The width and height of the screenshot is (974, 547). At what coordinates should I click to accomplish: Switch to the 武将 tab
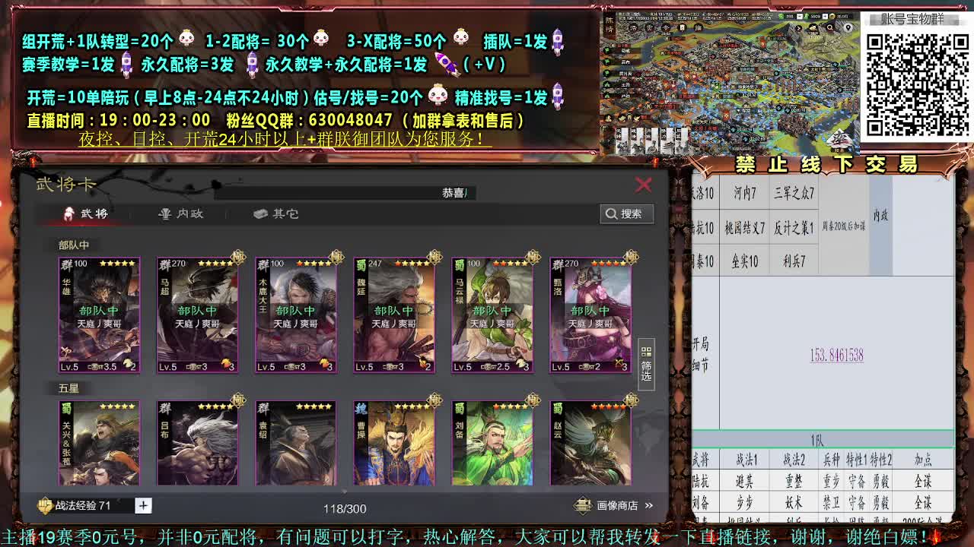[87, 213]
